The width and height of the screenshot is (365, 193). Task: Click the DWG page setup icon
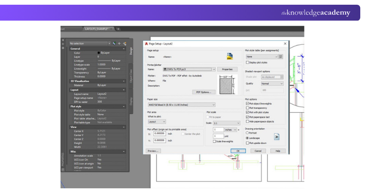pos(230,56)
